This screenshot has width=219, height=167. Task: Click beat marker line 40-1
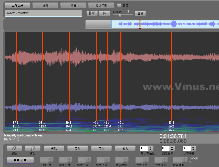click(97, 76)
